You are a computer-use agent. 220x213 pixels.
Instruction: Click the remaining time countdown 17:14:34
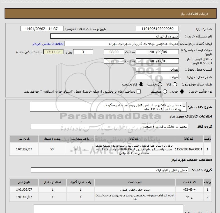coord(53,52)
